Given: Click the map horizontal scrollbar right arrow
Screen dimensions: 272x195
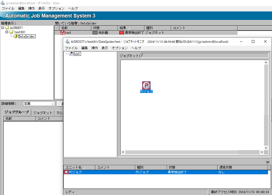Looking at the screenshot, I should click(262, 152).
